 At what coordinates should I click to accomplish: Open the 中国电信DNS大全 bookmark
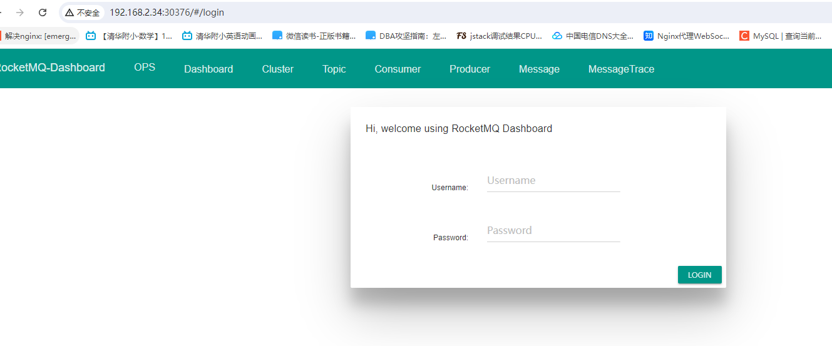coord(593,36)
